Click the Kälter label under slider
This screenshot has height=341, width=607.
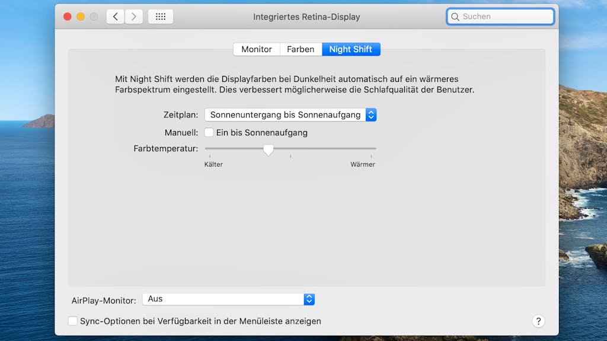click(213, 164)
